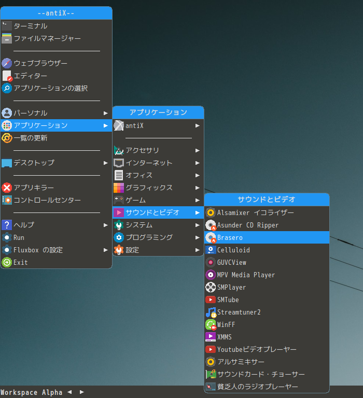The height and width of the screenshot is (398, 363).
Task: Click the MPV Media Player icon
Action: (211, 275)
